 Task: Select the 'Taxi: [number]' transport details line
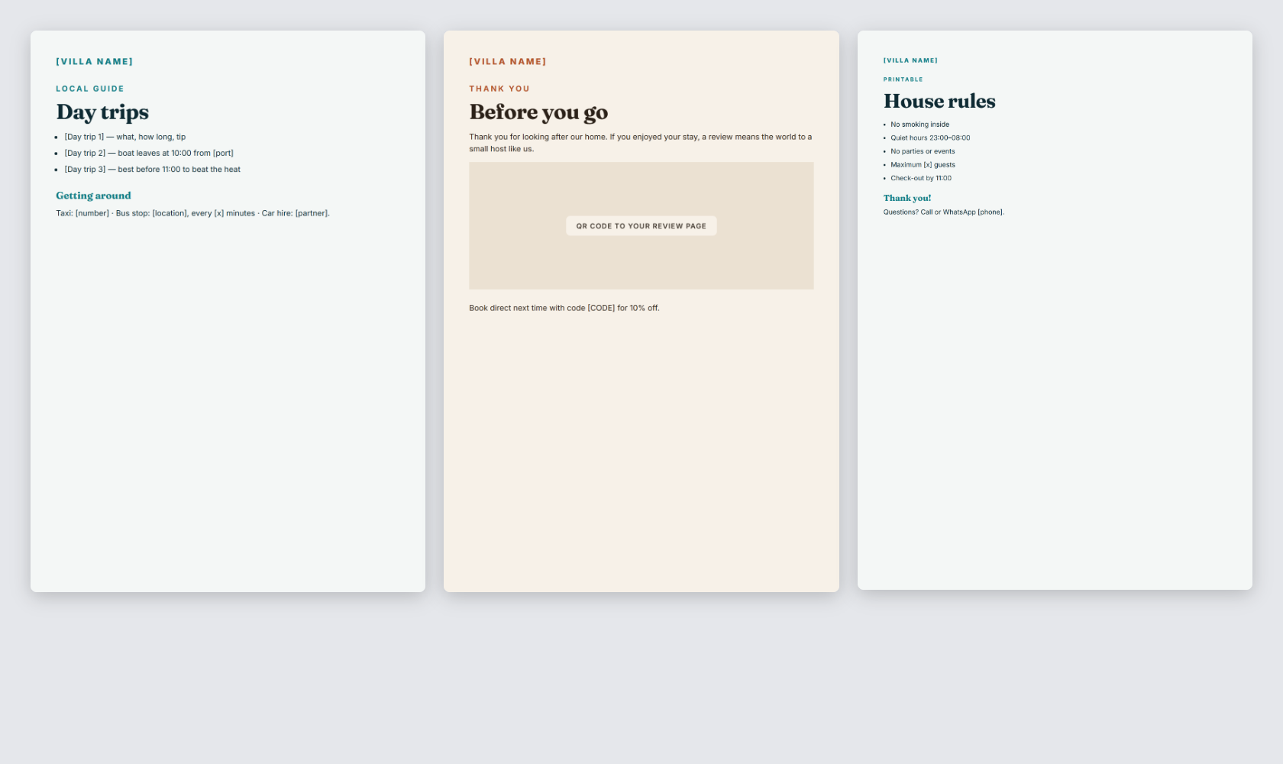[x=192, y=213]
